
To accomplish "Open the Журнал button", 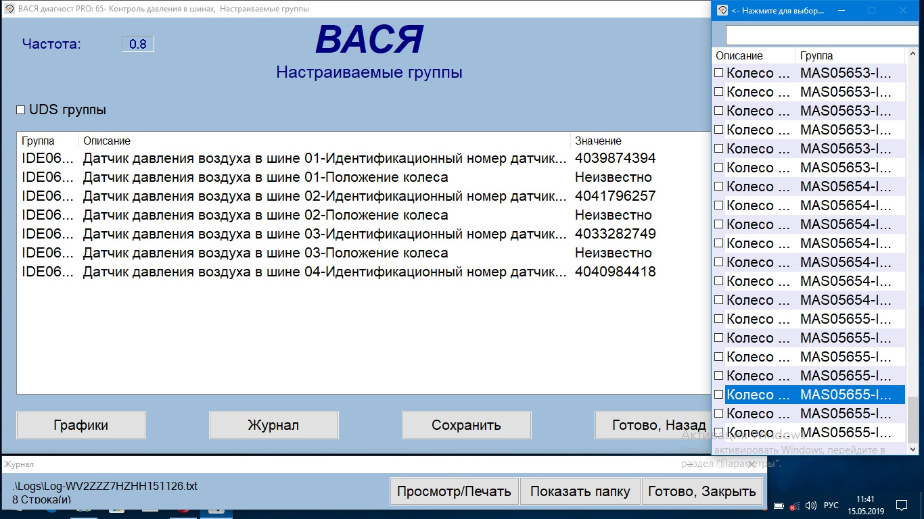I will [x=273, y=425].
